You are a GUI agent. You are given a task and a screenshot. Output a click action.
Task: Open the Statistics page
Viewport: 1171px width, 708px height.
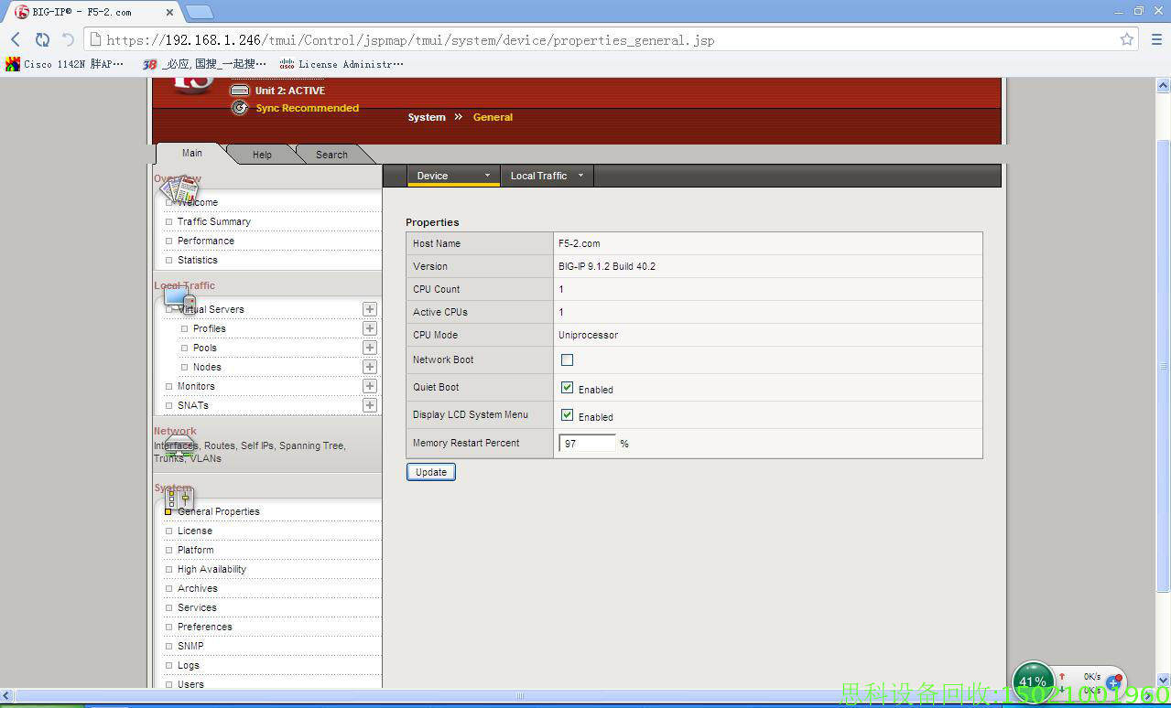coord(198,260)
